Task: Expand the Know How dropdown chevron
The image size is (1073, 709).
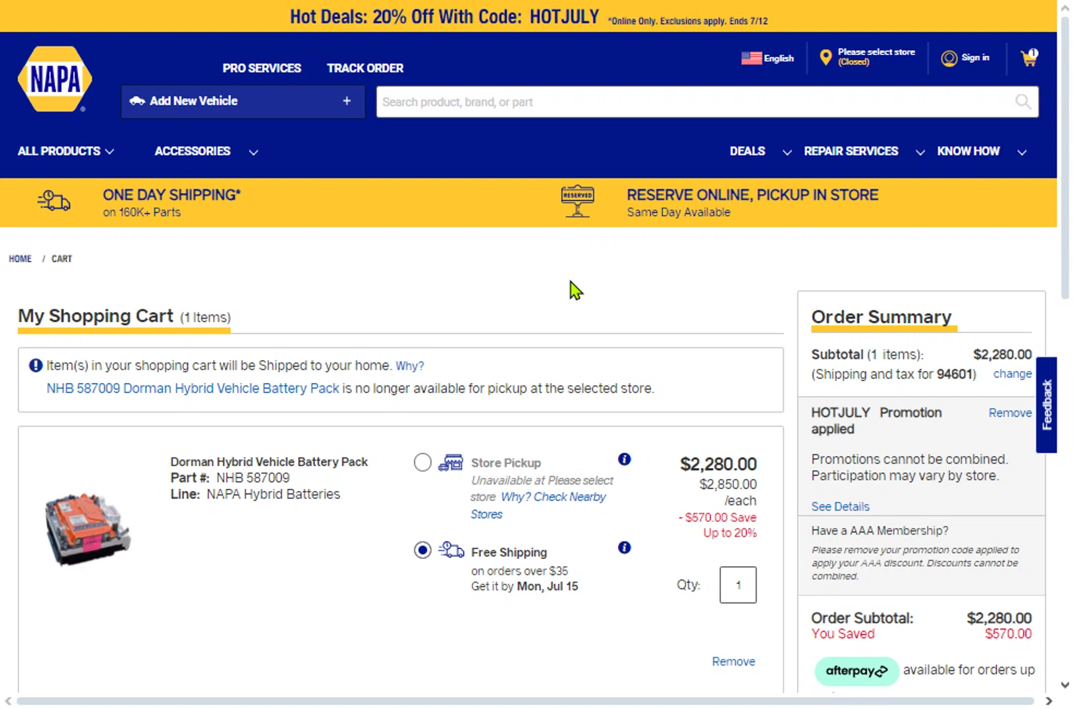Action: (1022, 152)
